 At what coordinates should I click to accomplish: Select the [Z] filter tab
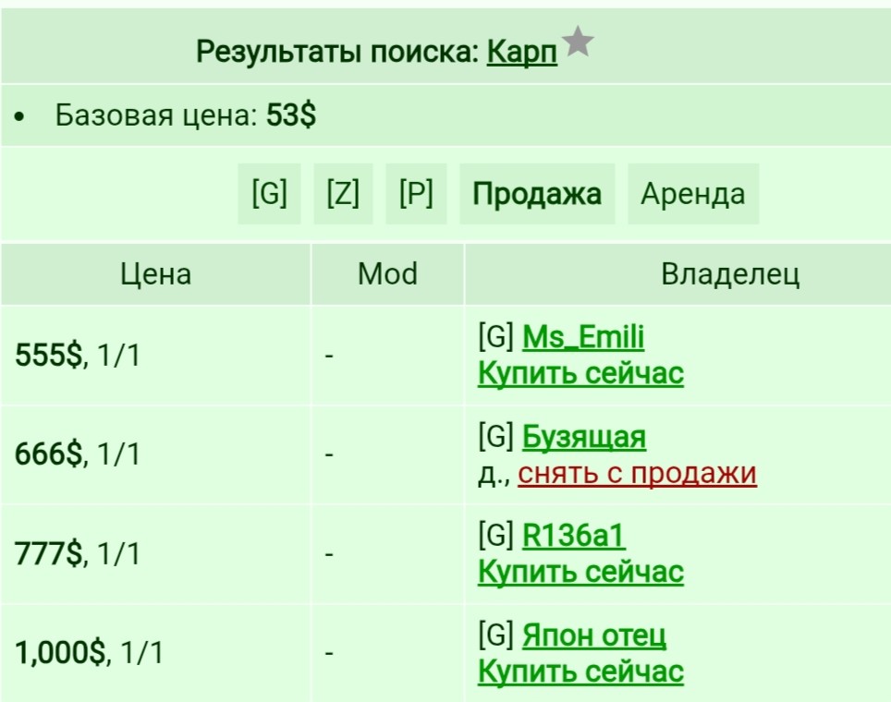point(343,194)
